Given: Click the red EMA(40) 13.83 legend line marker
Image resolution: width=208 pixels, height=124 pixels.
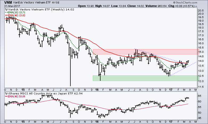Looking at the screenshot, I should coord(6,15).
